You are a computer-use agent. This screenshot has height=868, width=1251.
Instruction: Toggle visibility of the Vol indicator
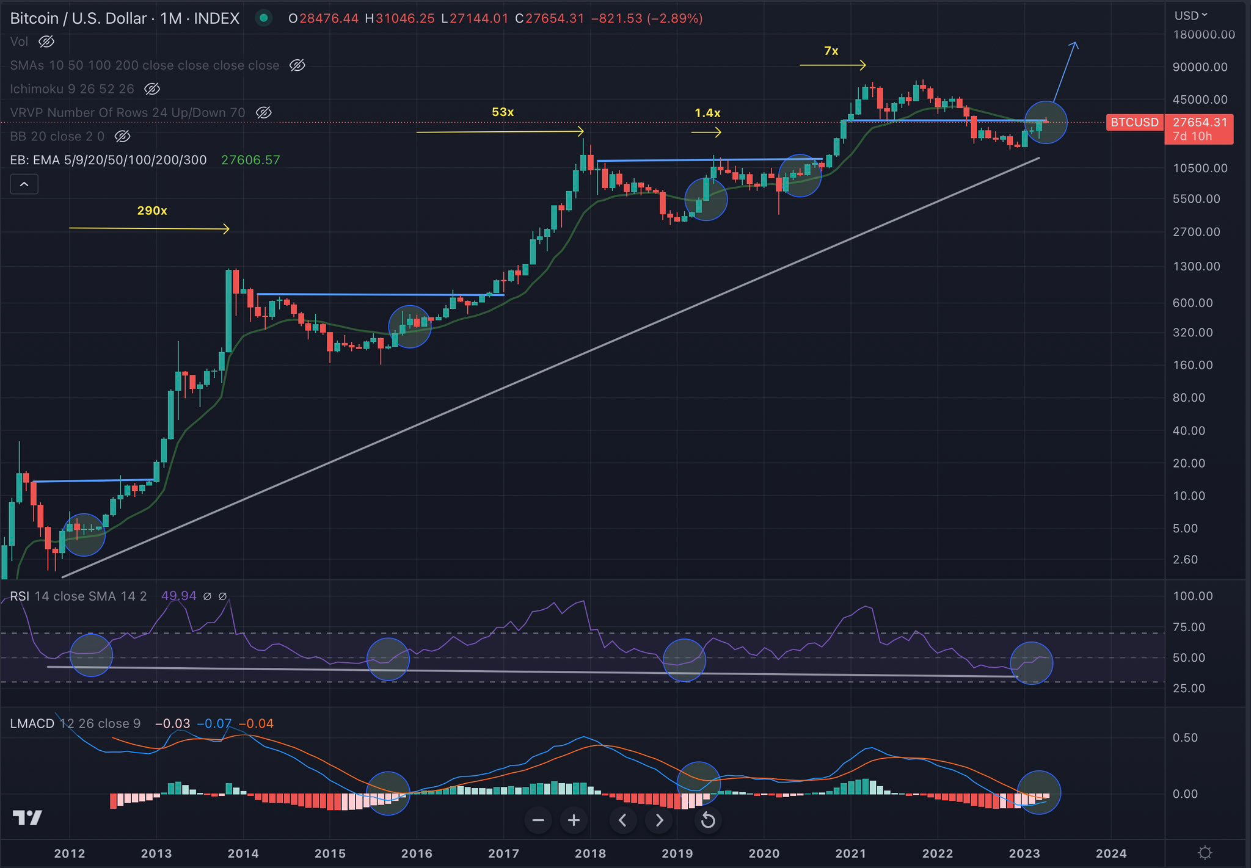click(46, 42)
